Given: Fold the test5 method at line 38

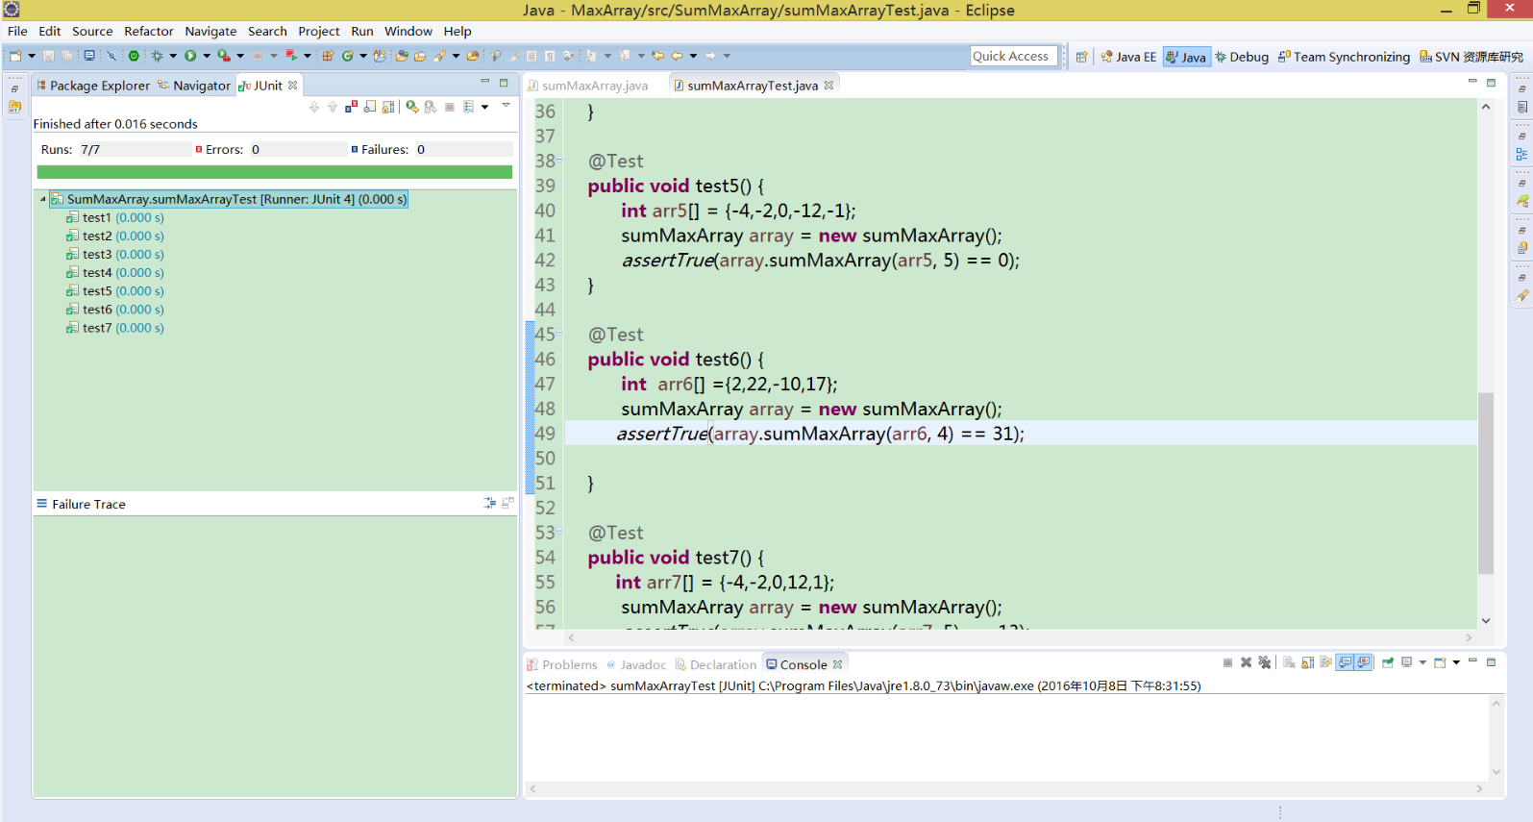Looking at the screenshot, I should [x=559, y=160].
